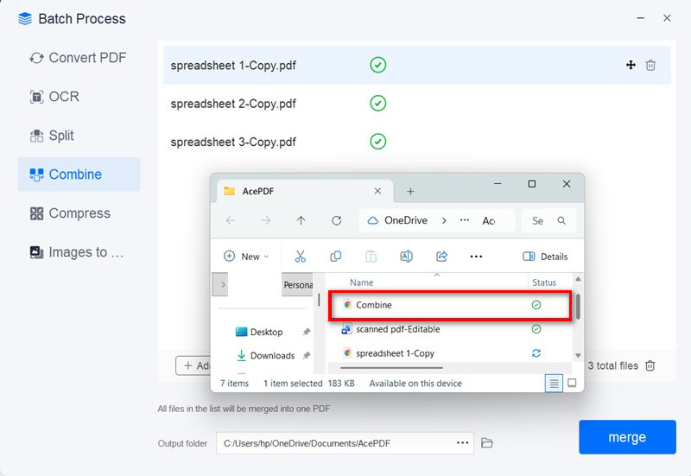Open the Convert PDF section
Image resolution: width=691 pixels, height=476 pixels.
(x=78, y=58)
